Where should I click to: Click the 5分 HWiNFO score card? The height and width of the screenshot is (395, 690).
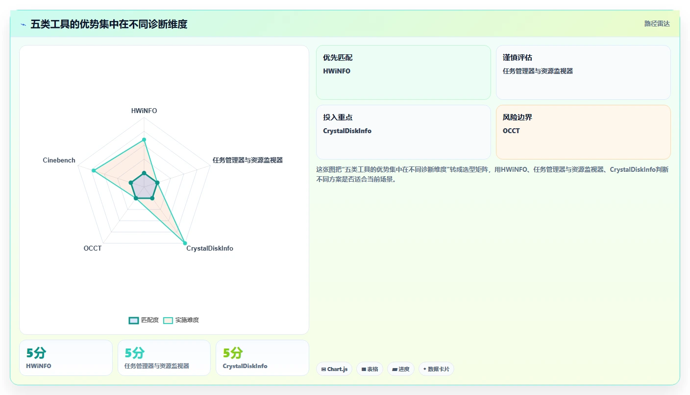tap(66, 358)
